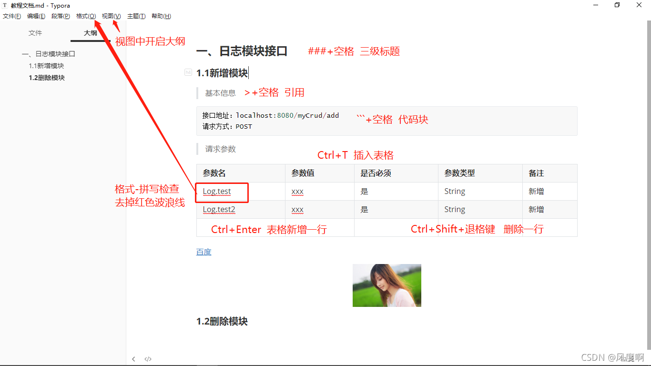Click the 请求参数 blockquote text

tap(220, 149)
